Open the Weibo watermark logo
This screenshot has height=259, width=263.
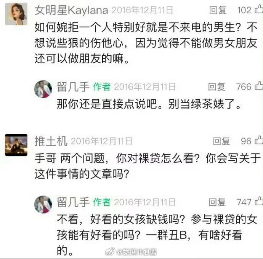tap(110, 252)
